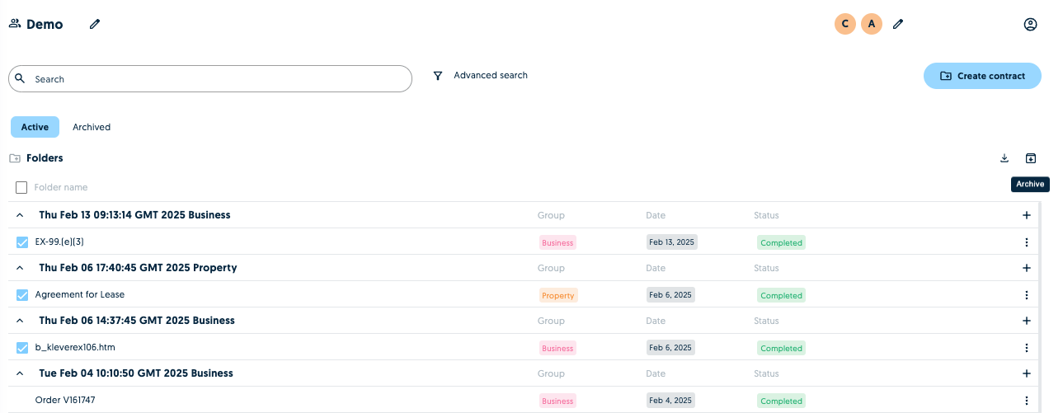
Task: Collapse the Feb 06 14:37:45 Business folder
Action: 20,321
